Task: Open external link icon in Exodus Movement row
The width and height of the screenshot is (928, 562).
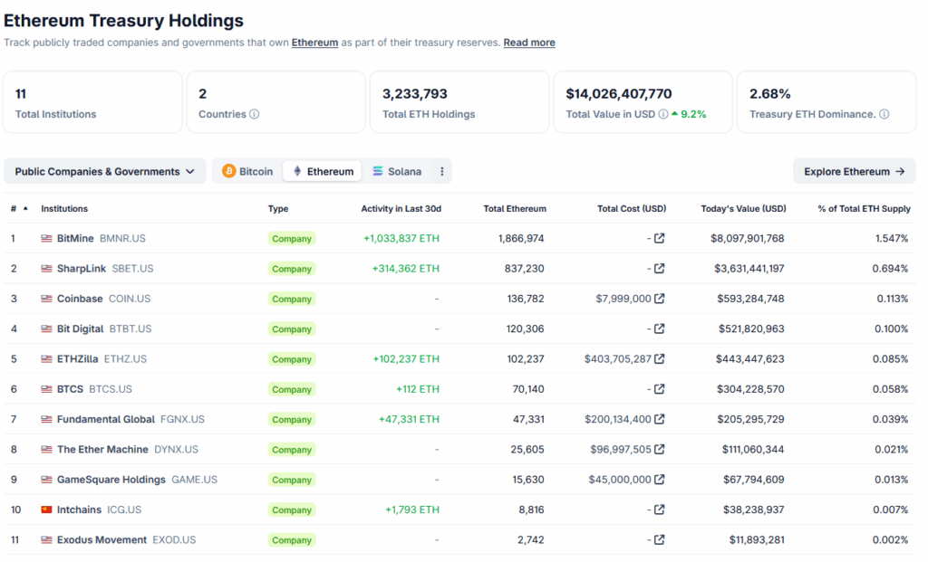Action: coord(660,539)
